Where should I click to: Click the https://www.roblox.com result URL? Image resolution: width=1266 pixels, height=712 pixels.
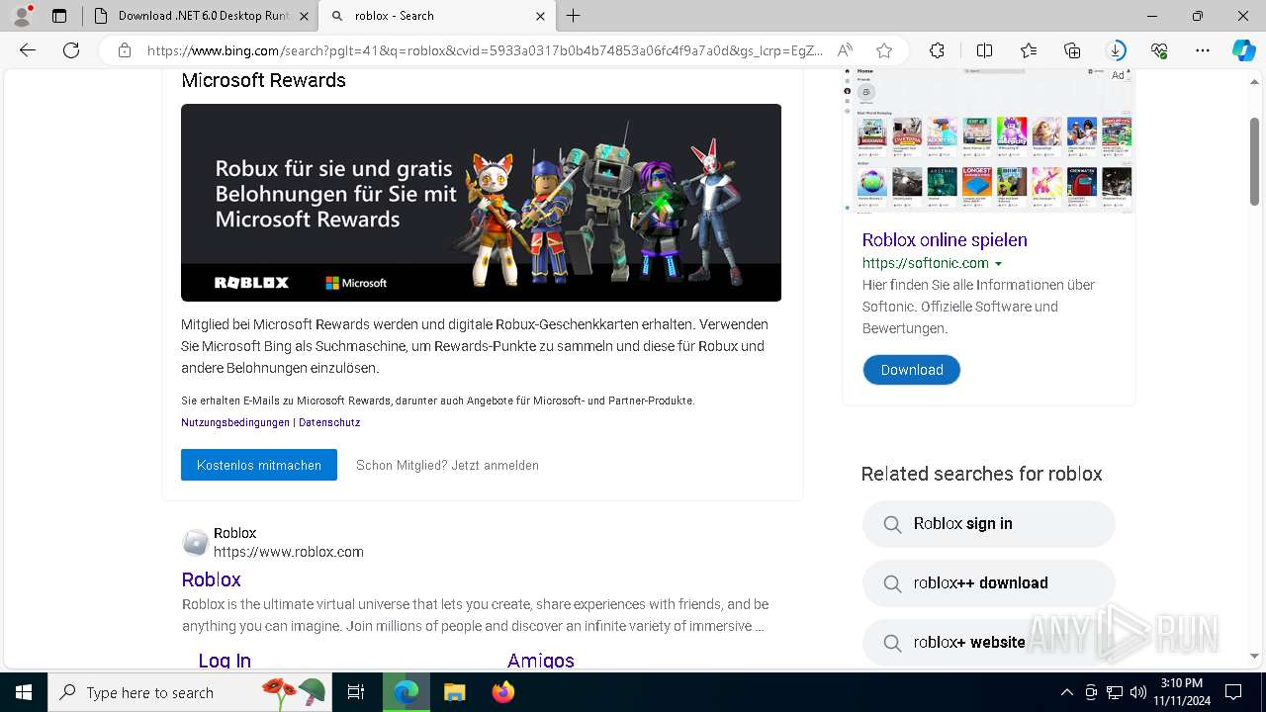tap(289, 552)
